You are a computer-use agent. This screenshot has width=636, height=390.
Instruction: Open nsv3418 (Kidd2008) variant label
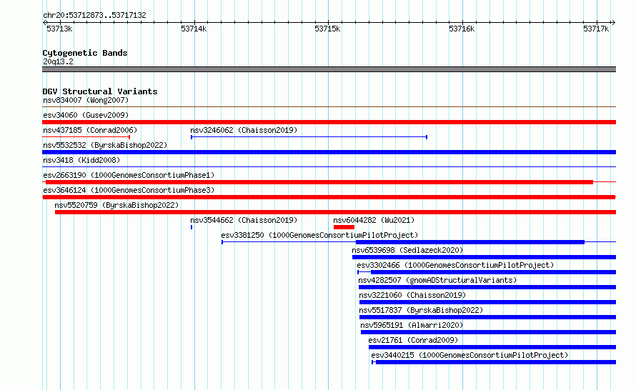tap(81, 160)
